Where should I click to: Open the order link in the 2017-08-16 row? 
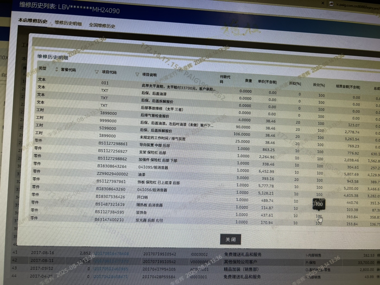111,253
